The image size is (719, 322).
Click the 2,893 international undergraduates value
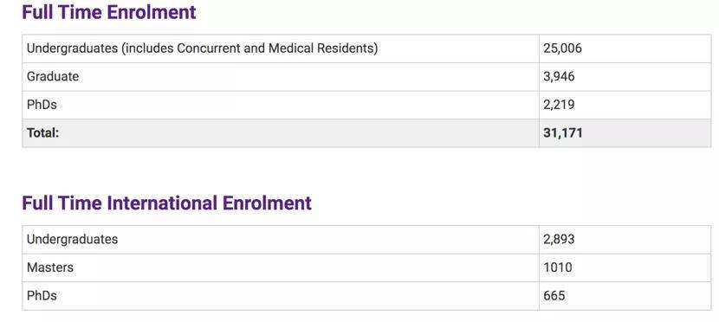pos(559,239)
